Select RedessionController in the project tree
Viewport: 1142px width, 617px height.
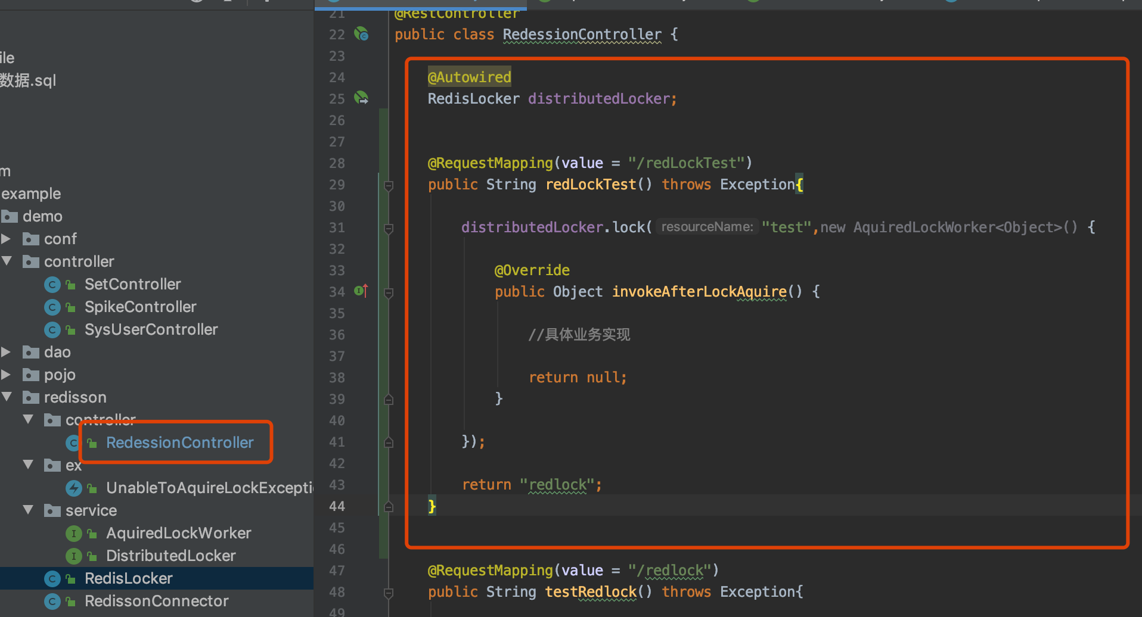click(179, 443)
